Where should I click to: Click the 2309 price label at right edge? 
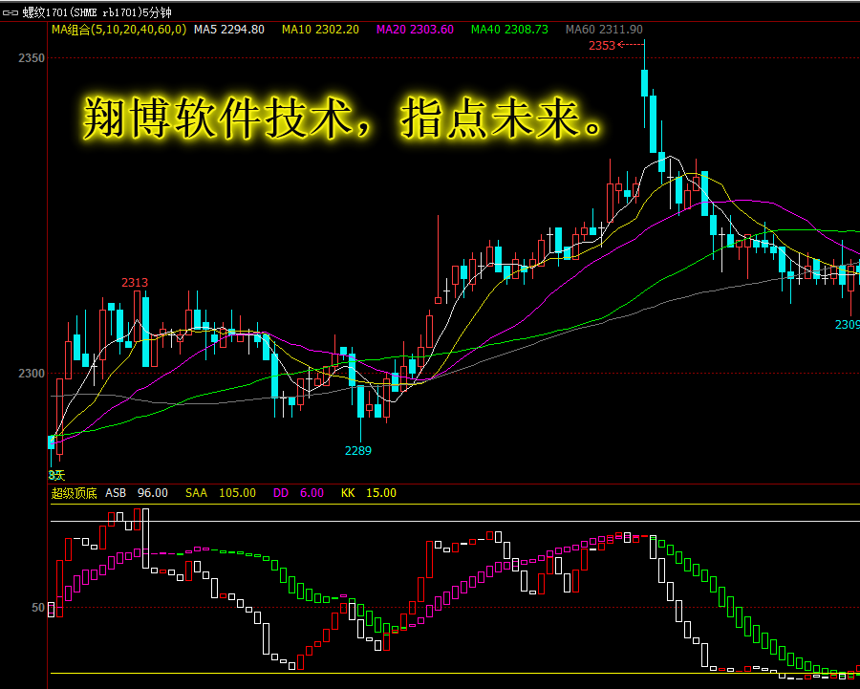[x=847, y=325]
